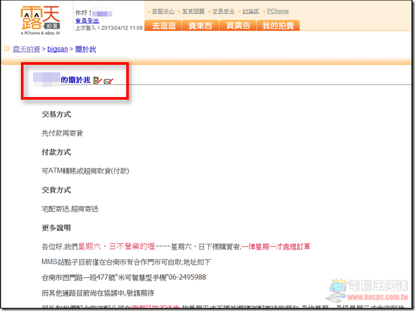Click the 會員登出 logout link
415x311 pixels.
pyautogui.click(x=87, y=20)
